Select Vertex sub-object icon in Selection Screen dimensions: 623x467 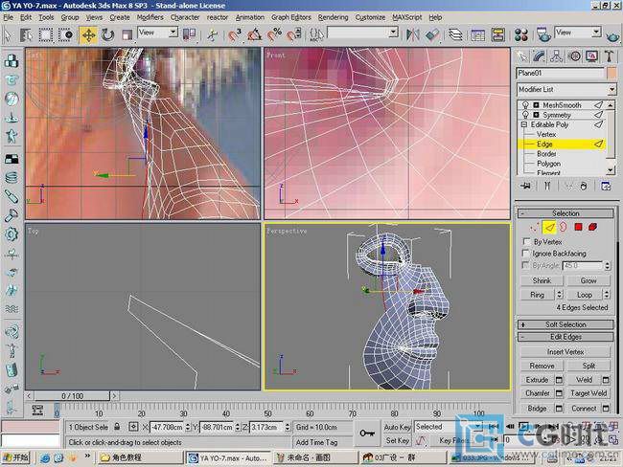[x=535, y=228]
